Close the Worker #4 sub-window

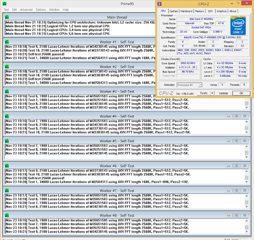(x=245, y=116)
